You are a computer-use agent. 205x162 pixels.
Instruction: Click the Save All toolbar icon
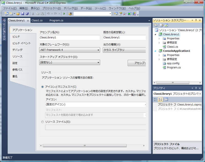(27, 14)
